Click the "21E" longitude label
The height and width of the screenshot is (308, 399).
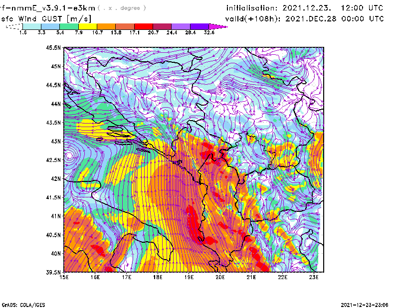[251, 277]
